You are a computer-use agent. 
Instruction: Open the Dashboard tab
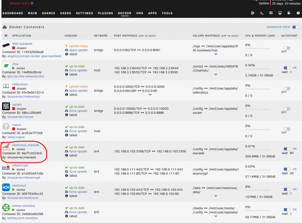pyautogui.click(x=13, y=13)
